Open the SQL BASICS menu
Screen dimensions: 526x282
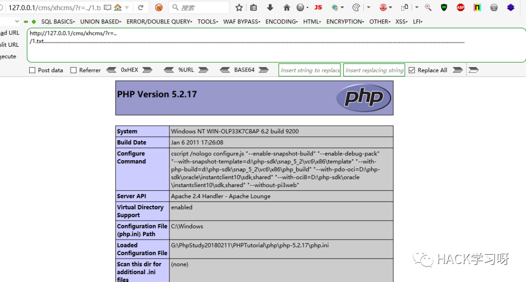[x=57, y=21]
